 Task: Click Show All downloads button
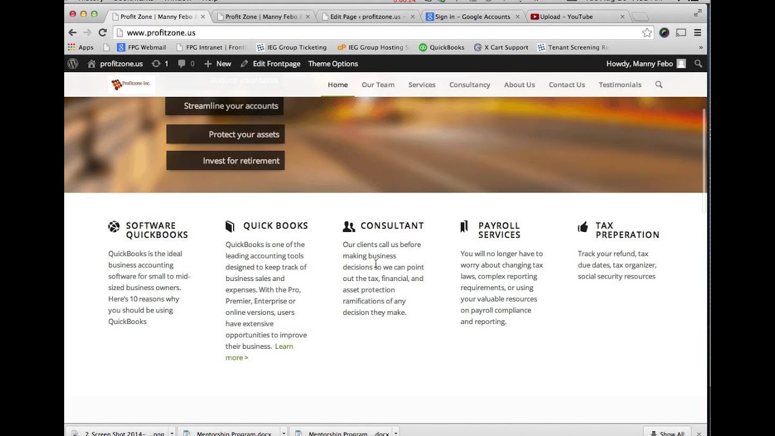pos(668,432)
